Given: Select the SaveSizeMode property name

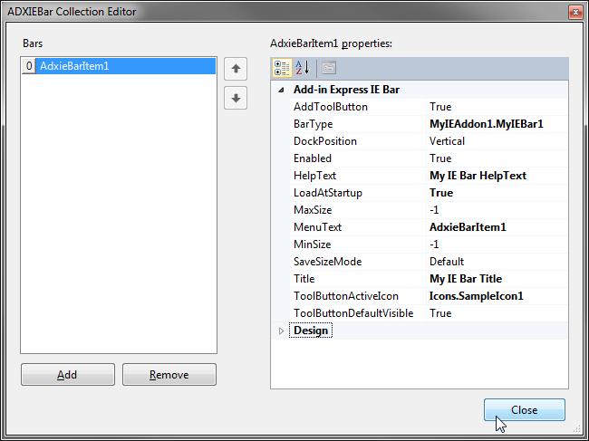Looking at the screenshot, I should [x=327, y=262].
